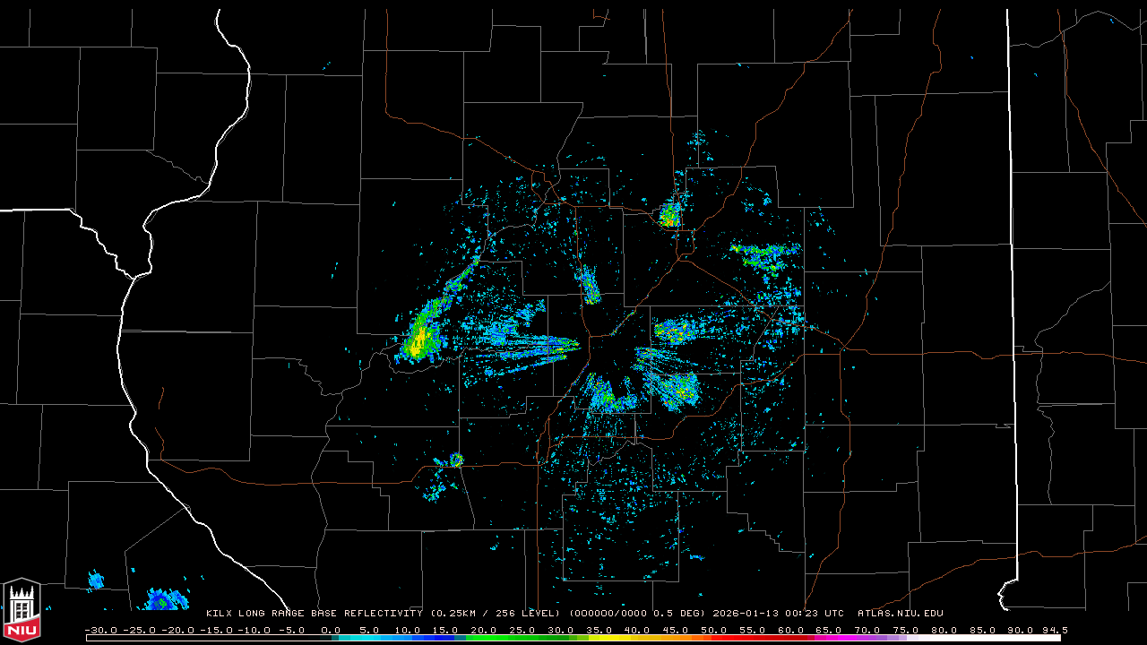This screenshot has height=645, width=1147.
Task: Click the 2026-01-13 00:23 UTC timestamp
Action: click(x=778, y=614)
